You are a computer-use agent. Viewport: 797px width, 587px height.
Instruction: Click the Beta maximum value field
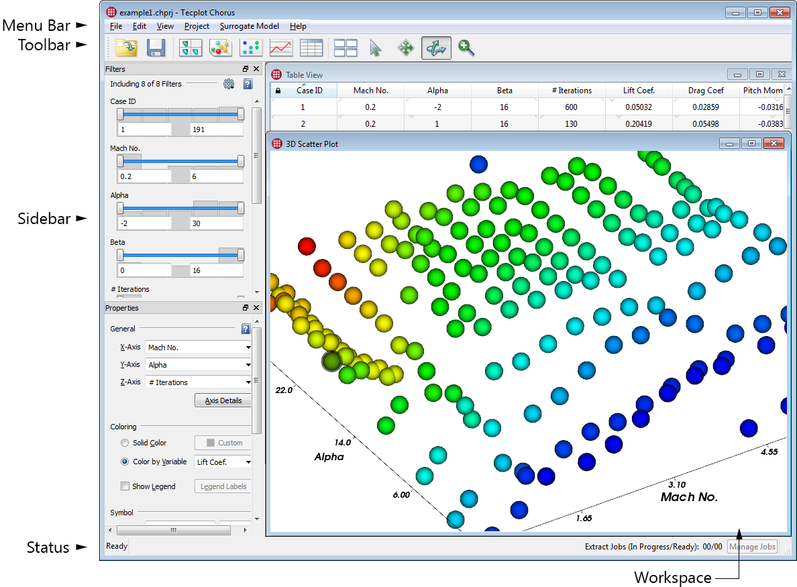217,270
